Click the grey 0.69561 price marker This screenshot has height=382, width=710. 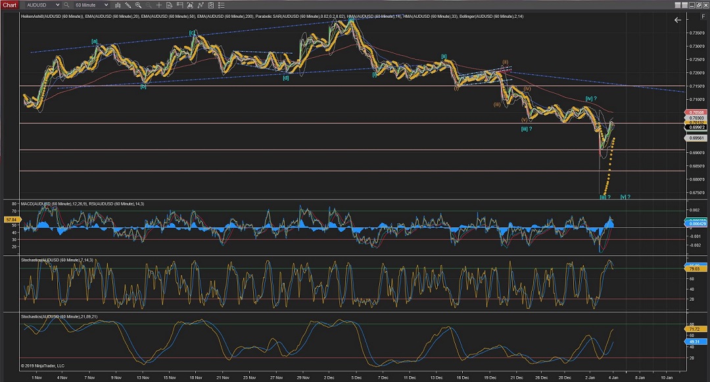point(696,138)
